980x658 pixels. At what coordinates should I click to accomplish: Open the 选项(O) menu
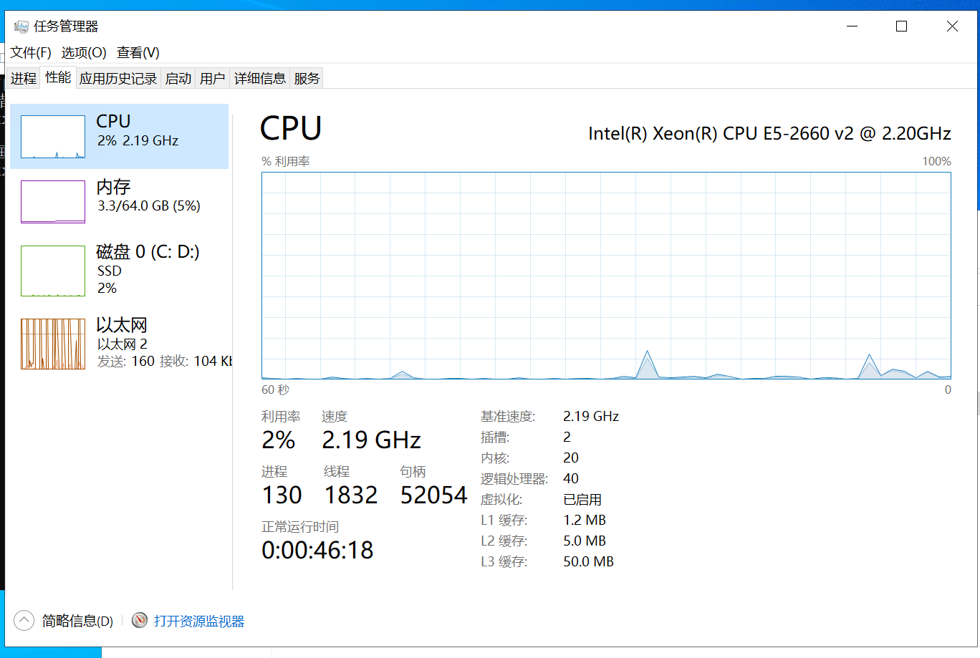[x=84, y=52]
